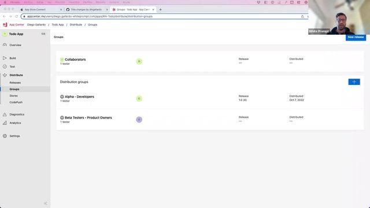Viewport: 370px width, 208px height.
Task: Click release 1.0 (4) value
Action: click(x=243, y=100)
